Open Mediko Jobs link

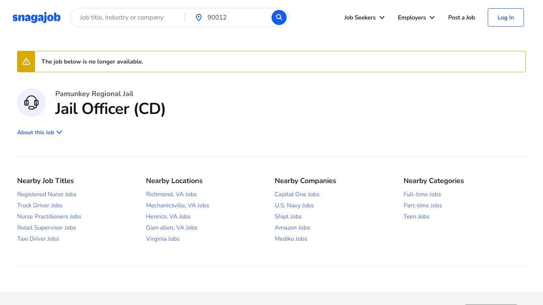[291, 239]
